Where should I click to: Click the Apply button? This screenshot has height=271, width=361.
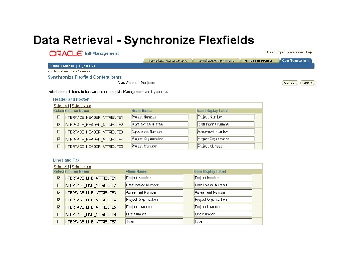coord(307,83)
